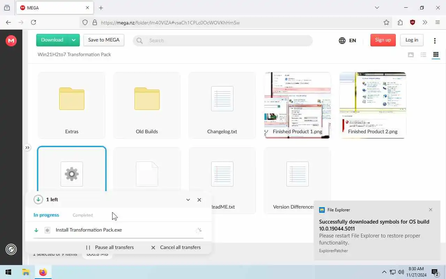The height and width of the screenshot is (279, 446).
Task: Open File Explorer from taskbar
Action: pyautogui.click(x=26, y=272)
